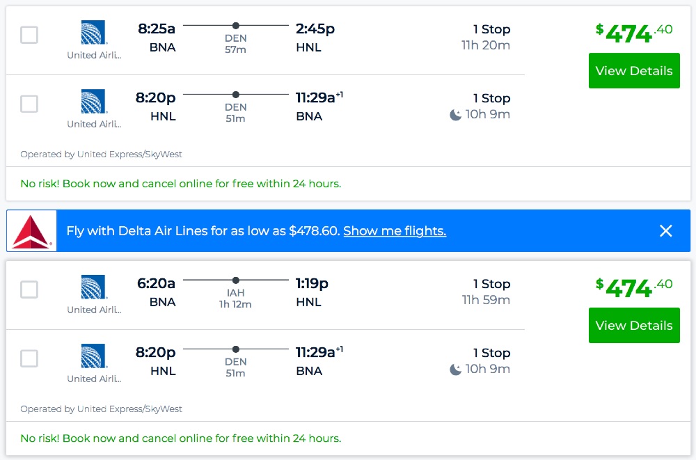
Task: Click the 1 Stop 11h 59m label
Action: [x=486, y=292]
